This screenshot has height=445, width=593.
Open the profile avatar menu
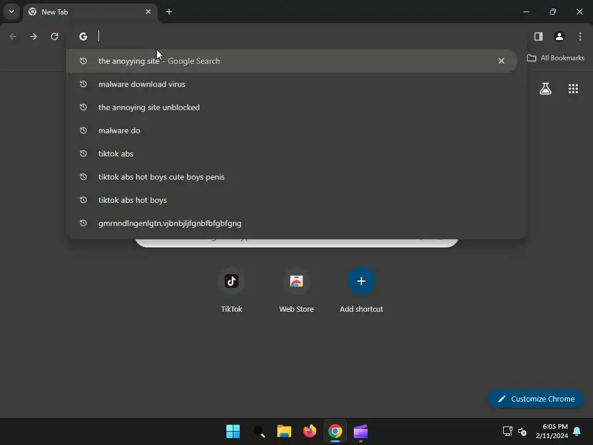point(559,37)
